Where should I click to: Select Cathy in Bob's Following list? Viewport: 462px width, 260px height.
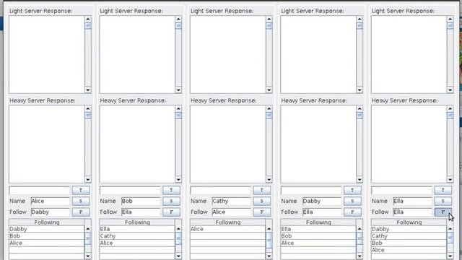click(x=137, y=236)
